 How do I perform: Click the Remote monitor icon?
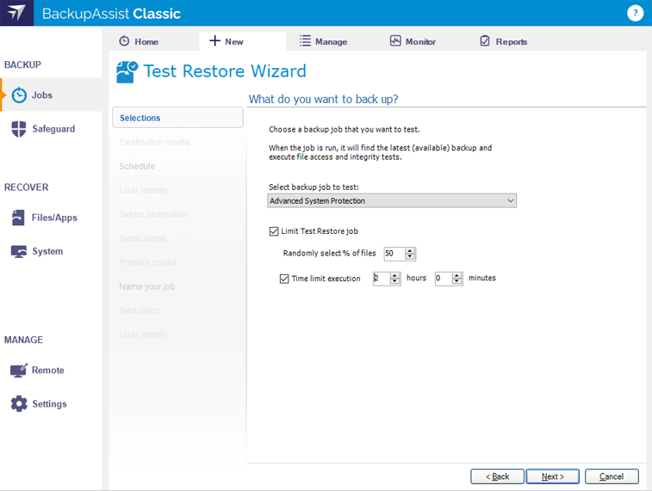click(19, 371)
